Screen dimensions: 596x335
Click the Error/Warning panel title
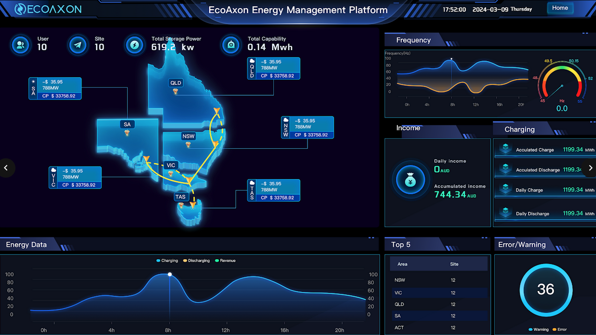coord(522,245)
